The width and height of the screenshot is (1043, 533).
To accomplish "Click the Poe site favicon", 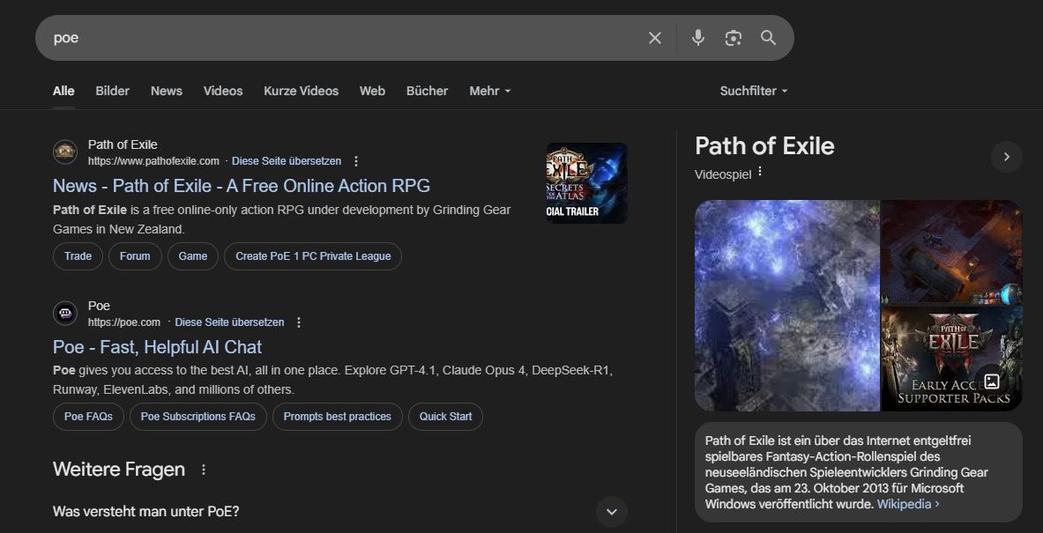I will [65, 313].
